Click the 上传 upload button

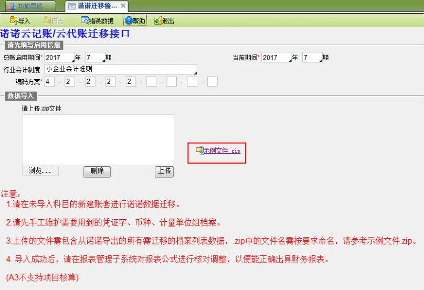click(x=164, y=171)
